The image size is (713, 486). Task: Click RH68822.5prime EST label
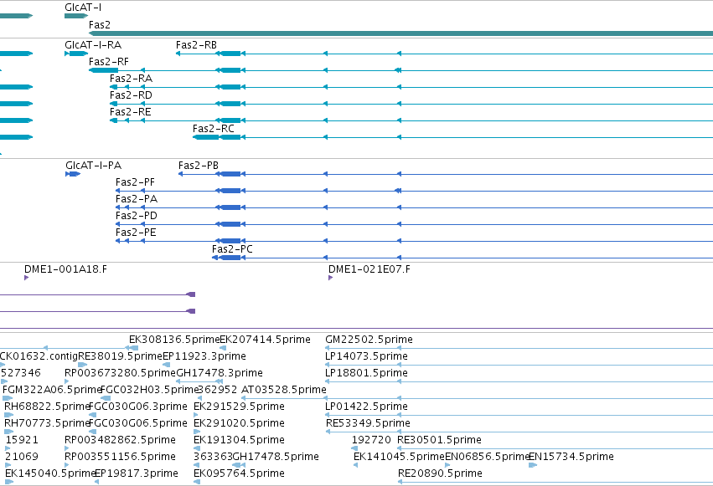[x=46, y=407]
